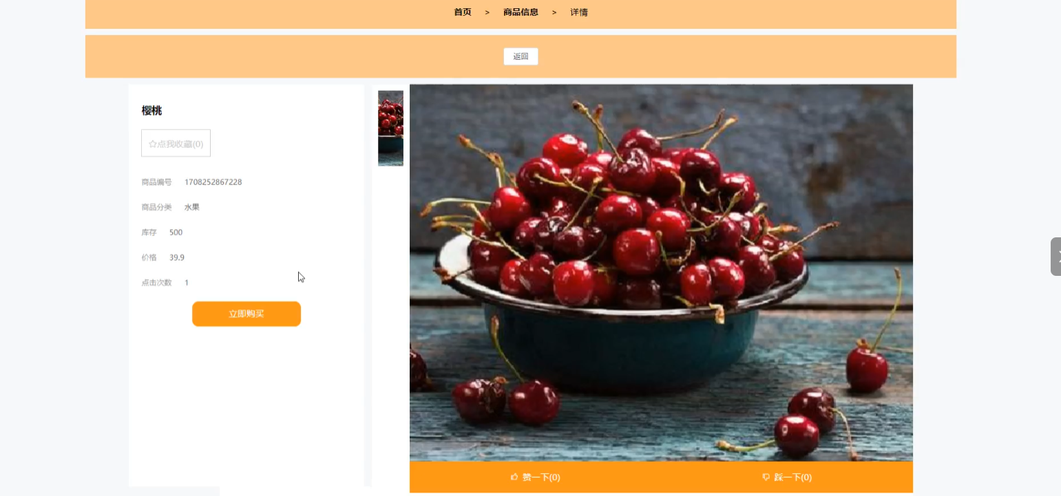Screen dimensions: 1061x496
Task: Click the price value 39.9
Action: (x=176, y=257)
